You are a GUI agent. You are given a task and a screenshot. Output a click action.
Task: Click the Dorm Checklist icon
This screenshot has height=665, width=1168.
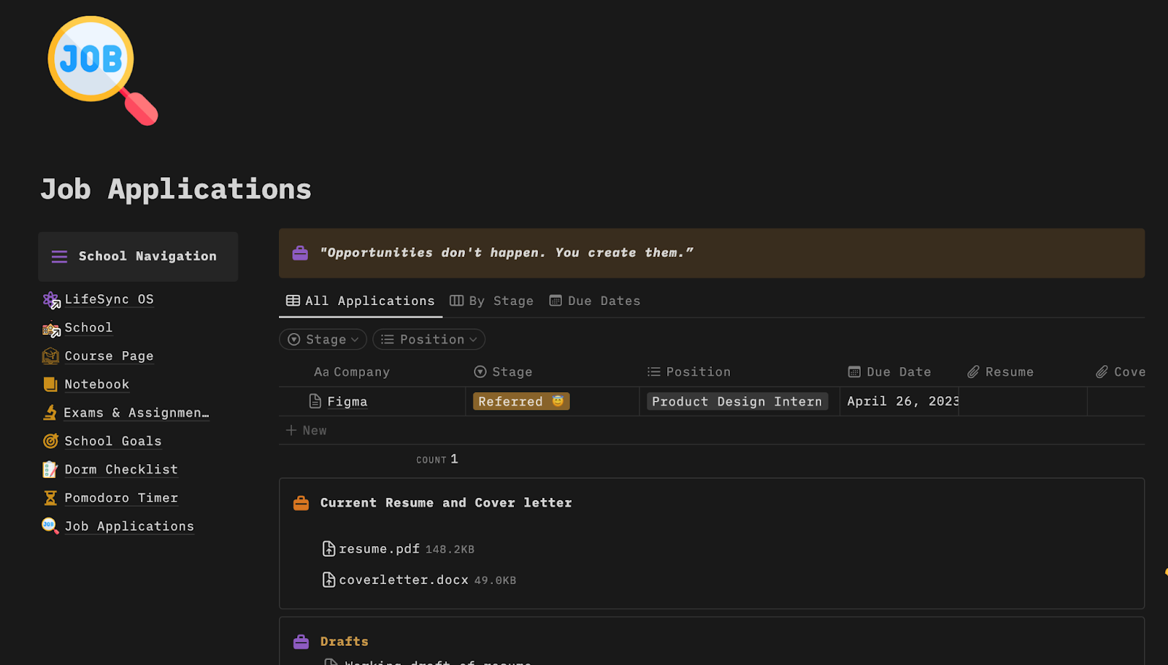[x=50, y=469]
